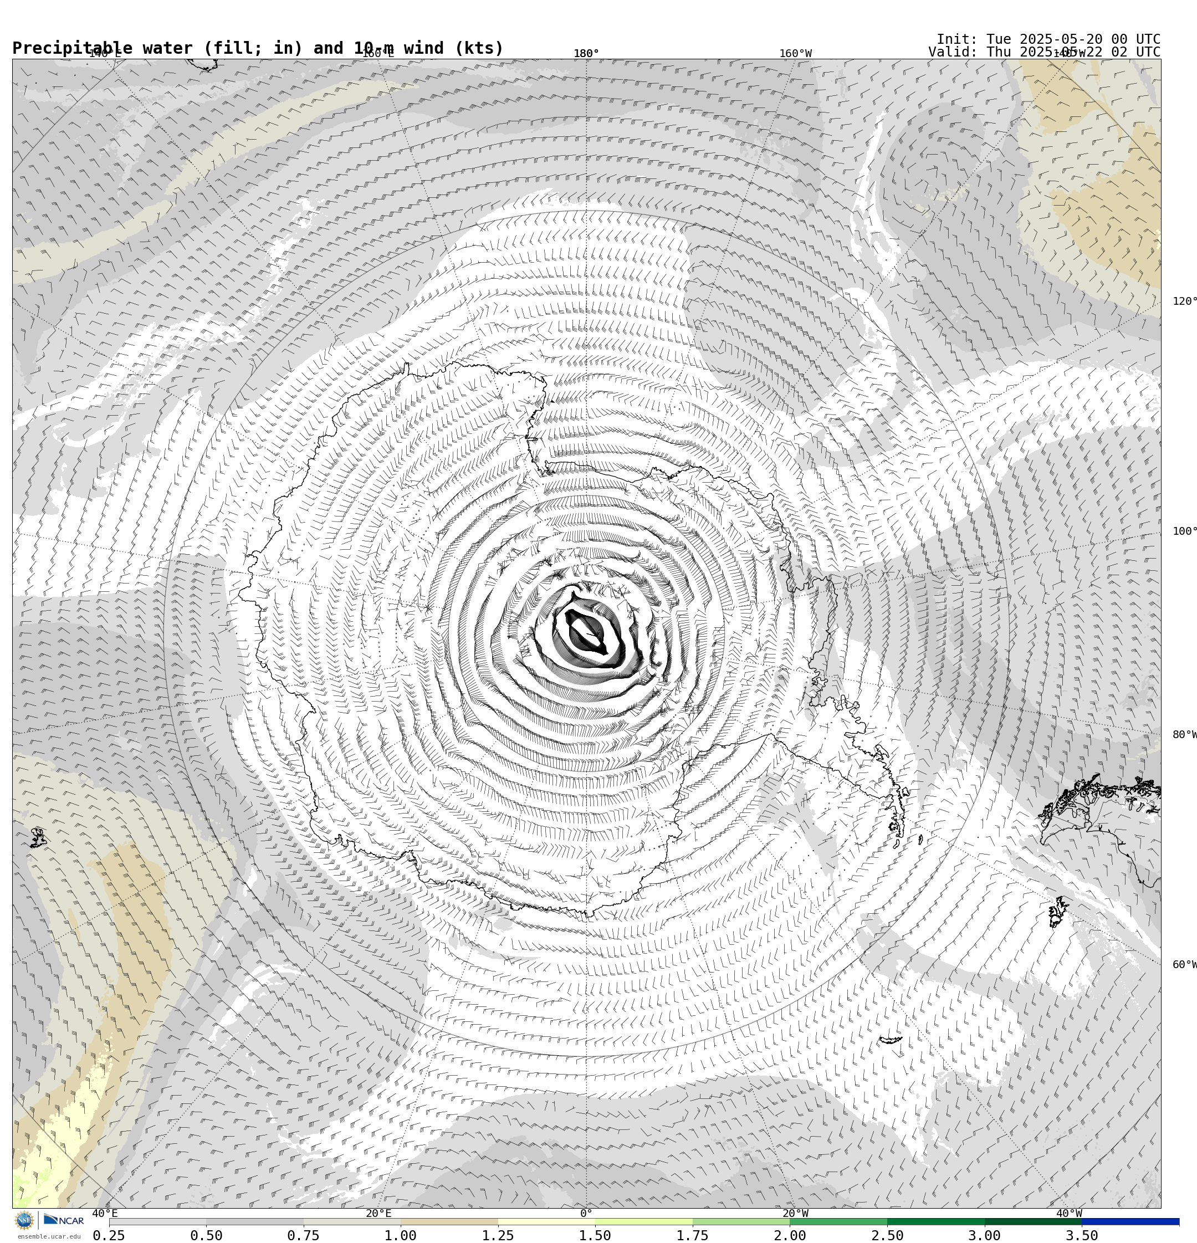Screen dimensions: 1197x1243
Task: Pick the light gray 0.25–0.50 colorbar segment
Action: click(x=157, y=1221)
